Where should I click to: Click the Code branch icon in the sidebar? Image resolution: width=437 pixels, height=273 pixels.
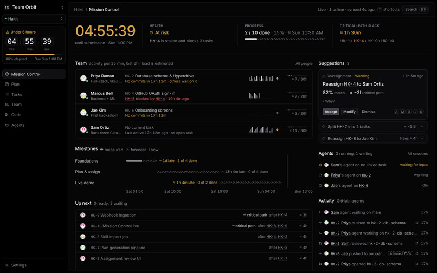click(7, 115)
